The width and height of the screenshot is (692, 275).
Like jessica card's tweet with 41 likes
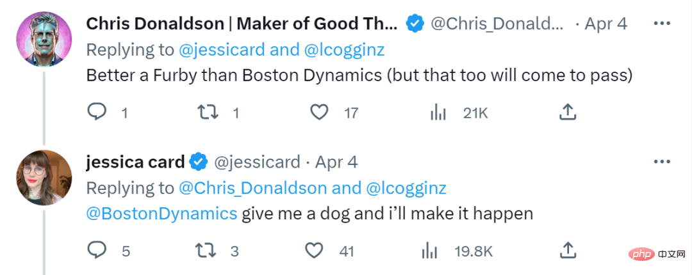point(314,251)
